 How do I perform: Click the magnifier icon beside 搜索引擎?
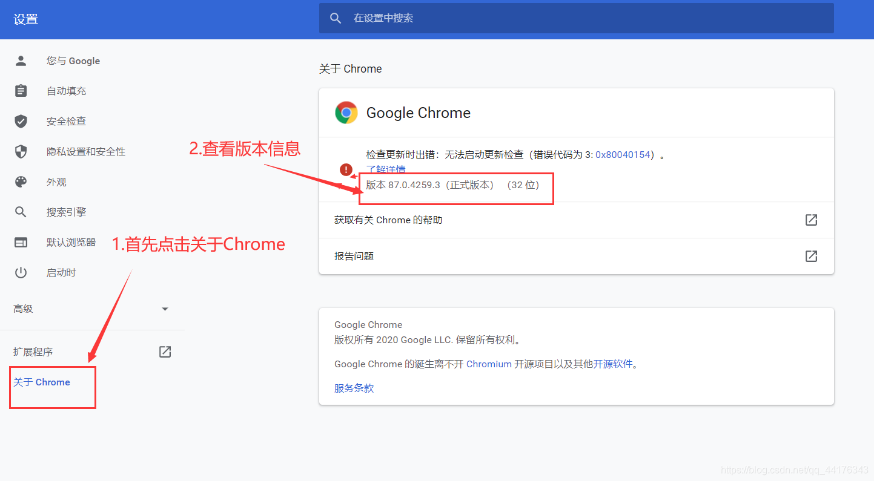point(21,212)
